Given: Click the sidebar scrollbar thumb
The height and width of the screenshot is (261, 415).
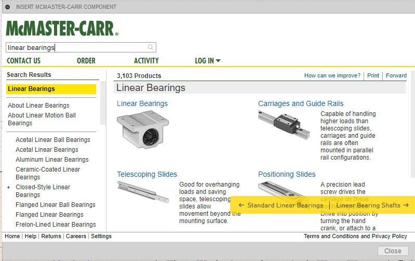Looking at the screenshot, I should [x=103, y=103].
